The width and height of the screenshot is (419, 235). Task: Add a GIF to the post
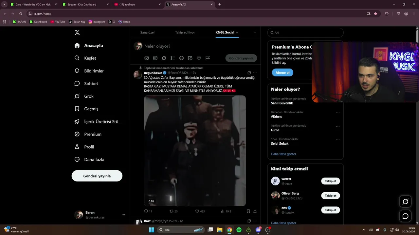point(155,58)
